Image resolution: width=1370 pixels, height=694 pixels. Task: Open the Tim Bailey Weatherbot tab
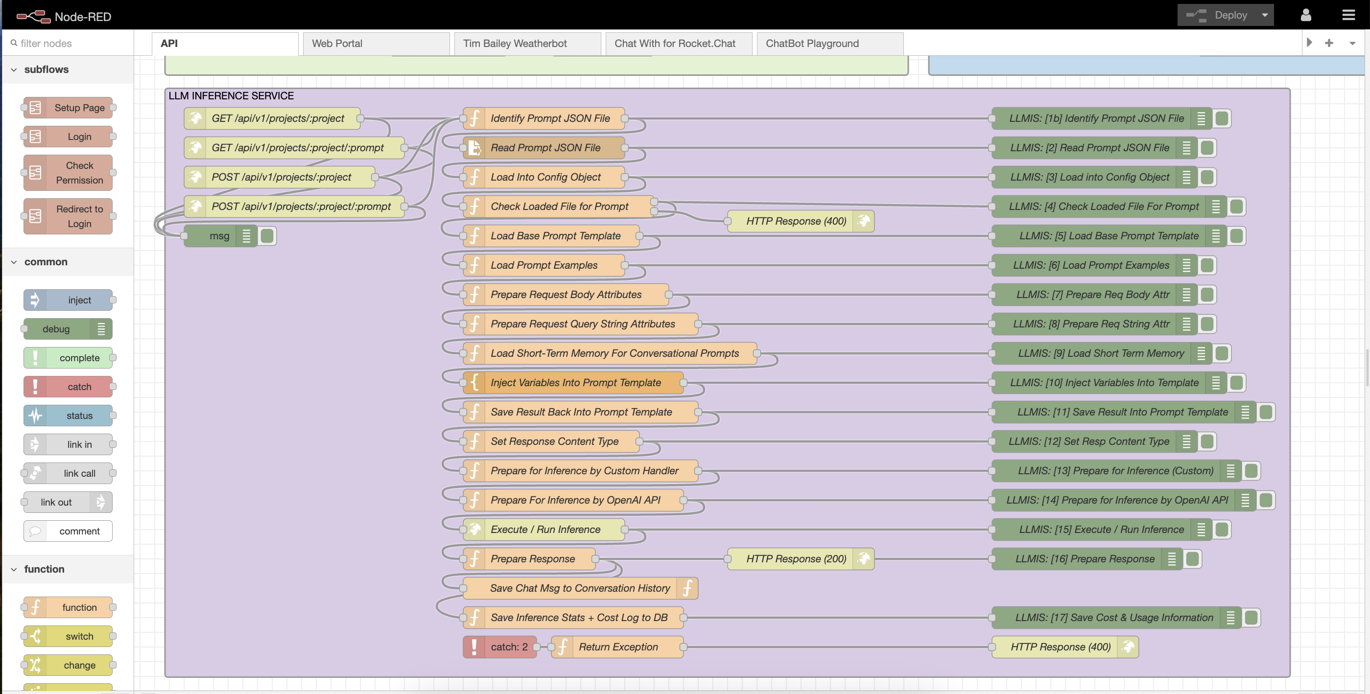tap(527, 44)
